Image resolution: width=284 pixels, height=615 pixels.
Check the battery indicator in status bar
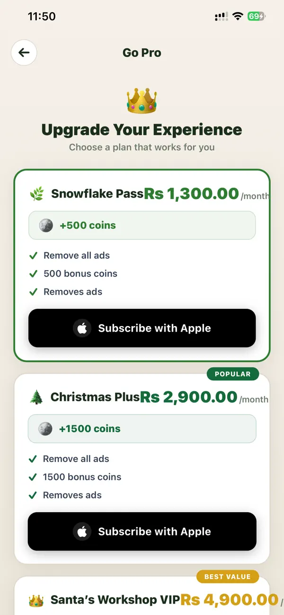(x=256, y=17)
